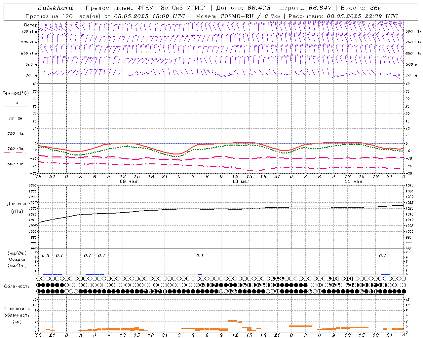Click the "700 гПа" entry in temperature legend

pyautogui.click(x=16, y=149)
